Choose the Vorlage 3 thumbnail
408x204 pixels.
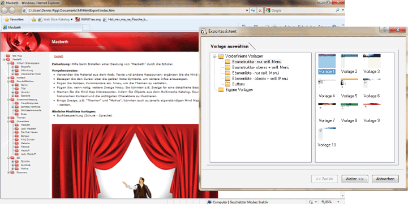pyautogui.click(x=372, y=64)
